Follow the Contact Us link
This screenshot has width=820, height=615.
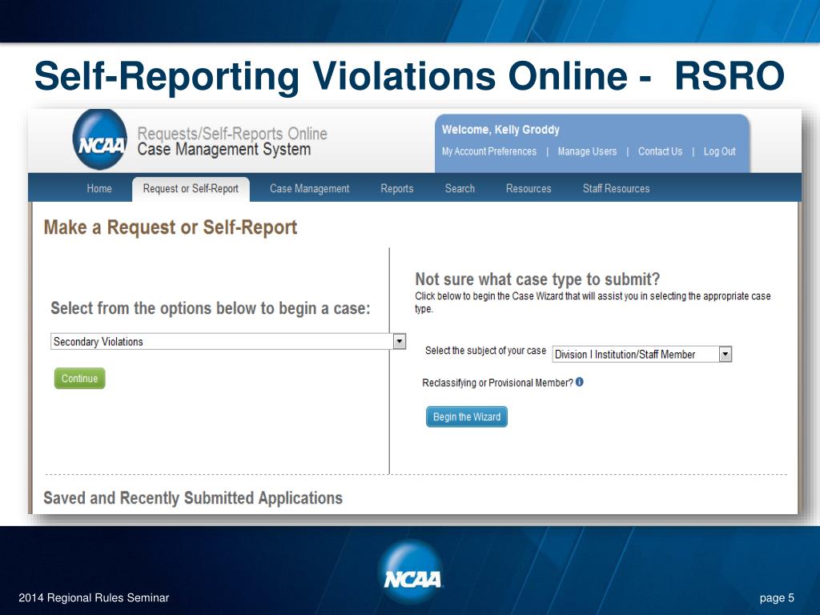coord(660,151)
